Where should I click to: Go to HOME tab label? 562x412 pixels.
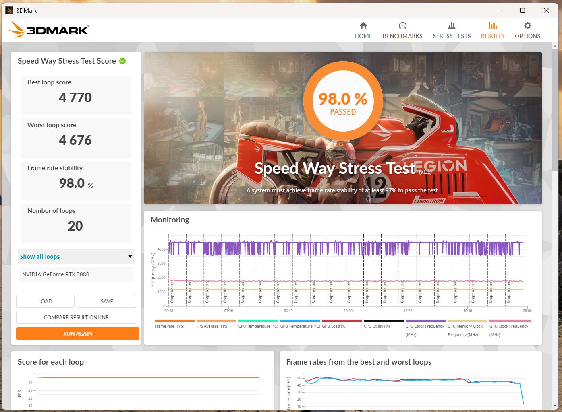[363, 36]
